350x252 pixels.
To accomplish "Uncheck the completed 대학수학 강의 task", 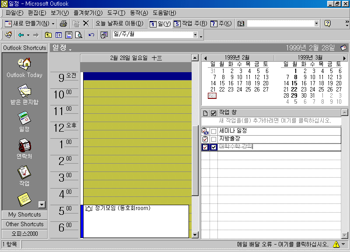I will pyautogui.click(x=213, y=147).
